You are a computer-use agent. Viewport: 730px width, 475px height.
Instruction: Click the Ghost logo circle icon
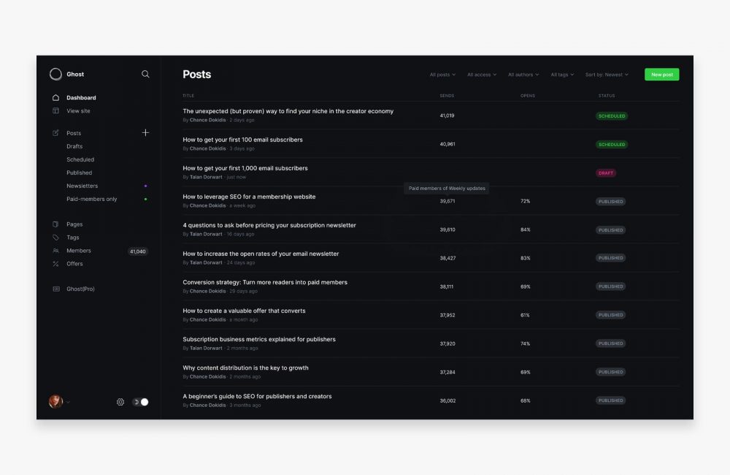(55, 74)
